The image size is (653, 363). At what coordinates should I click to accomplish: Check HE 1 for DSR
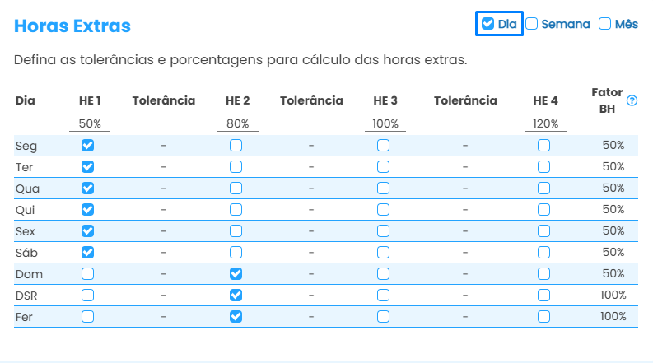point(88,296)
